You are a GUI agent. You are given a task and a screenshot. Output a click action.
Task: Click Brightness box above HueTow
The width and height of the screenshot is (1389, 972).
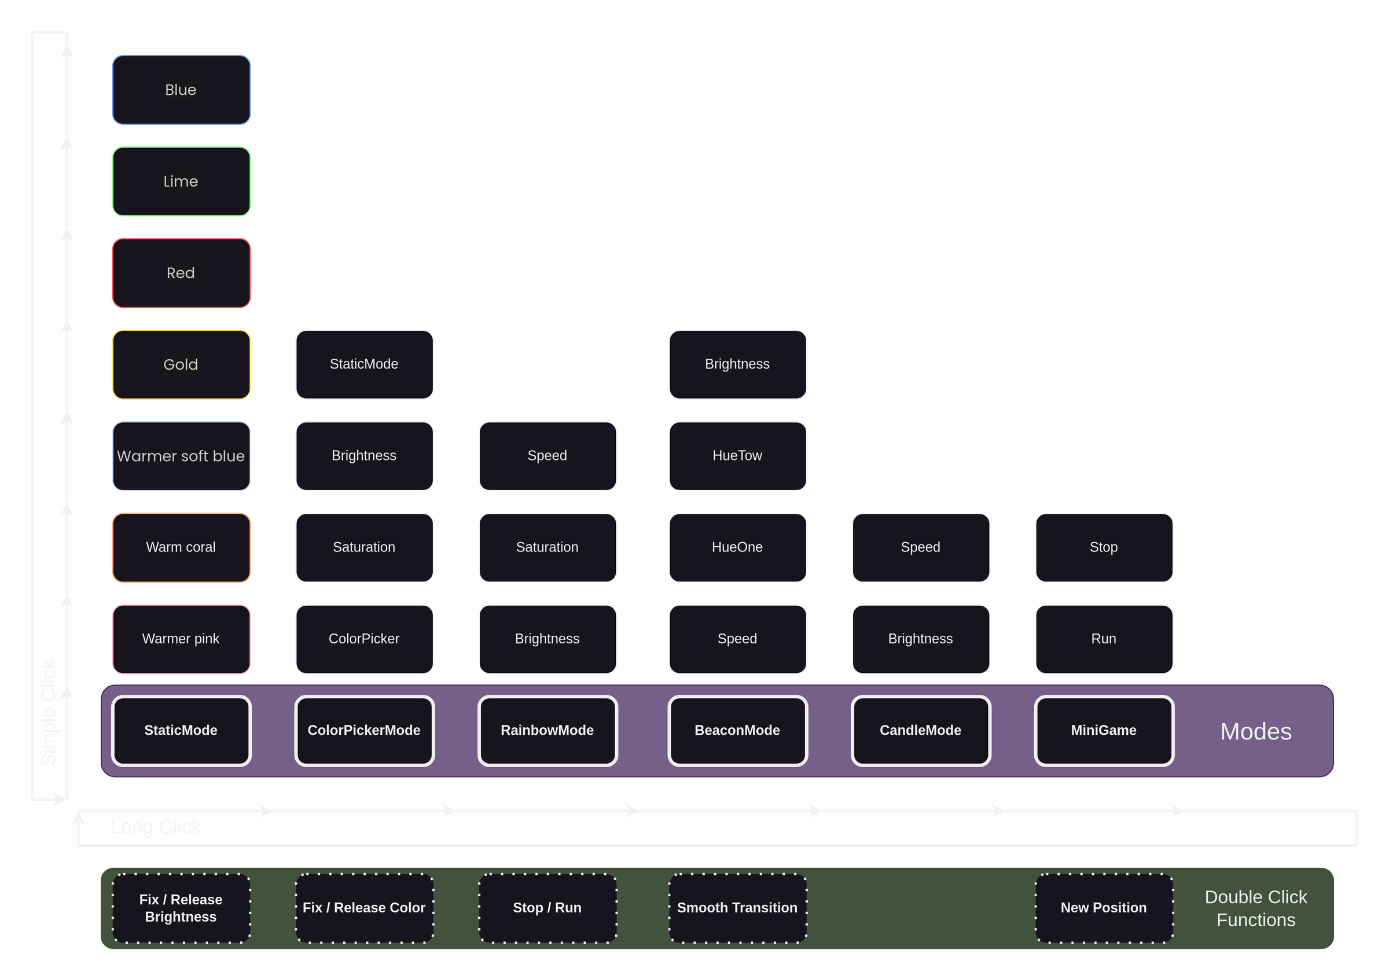tap(737, 365)
